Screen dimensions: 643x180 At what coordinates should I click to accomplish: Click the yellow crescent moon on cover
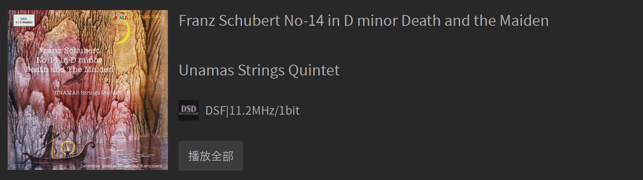tap(125, 33)
